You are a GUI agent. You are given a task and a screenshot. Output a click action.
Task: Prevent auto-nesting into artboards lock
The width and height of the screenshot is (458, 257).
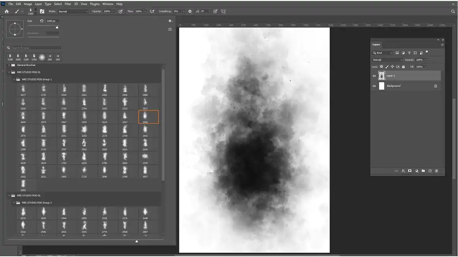click(398, 67)
